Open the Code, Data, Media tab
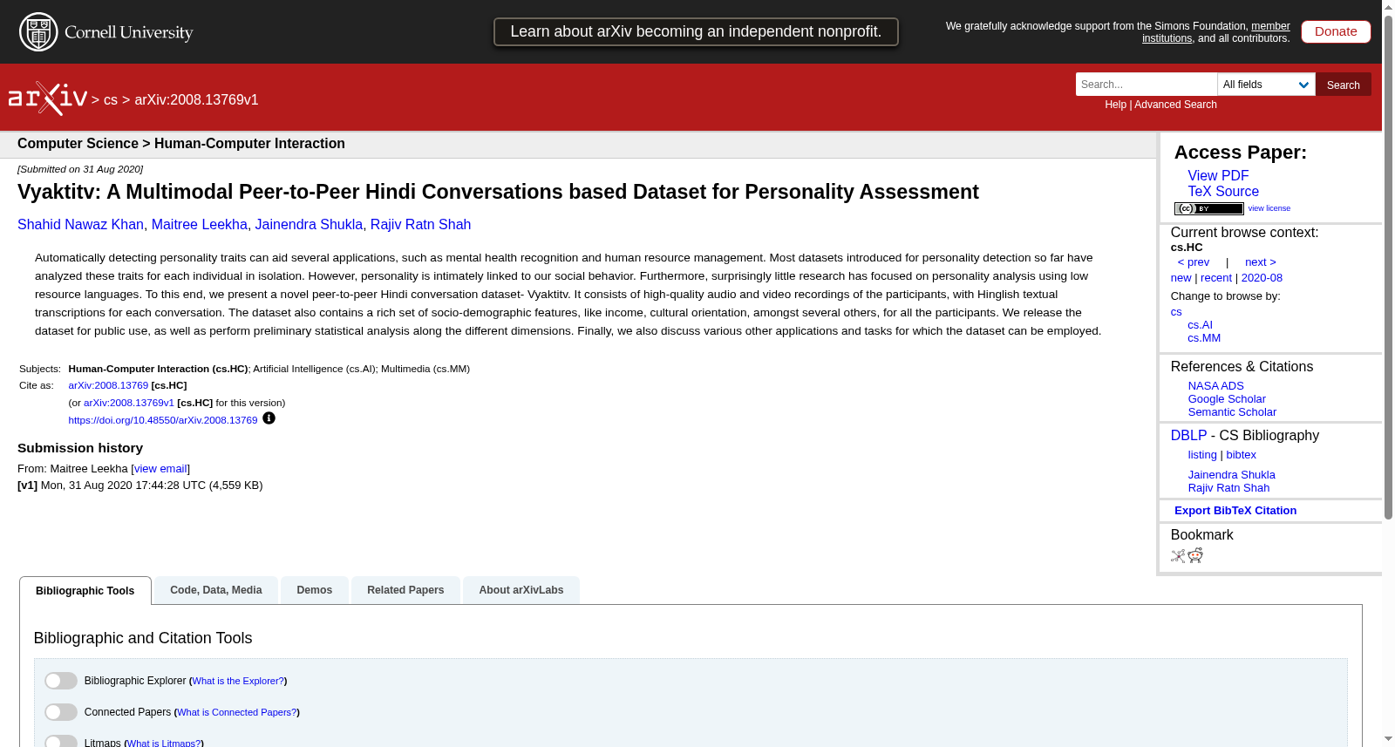This screenshot has height=747, width=1395. [x=216, y=590]
